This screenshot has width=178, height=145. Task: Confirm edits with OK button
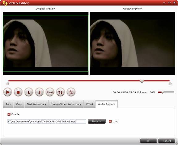coord(149,141)
